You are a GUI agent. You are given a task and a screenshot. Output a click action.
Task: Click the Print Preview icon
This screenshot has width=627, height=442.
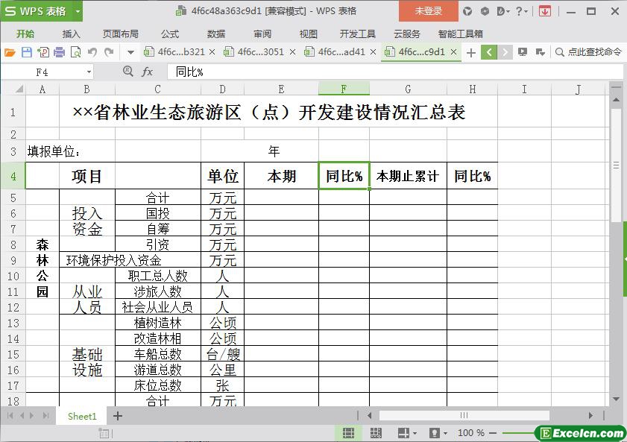coord(75,52)
